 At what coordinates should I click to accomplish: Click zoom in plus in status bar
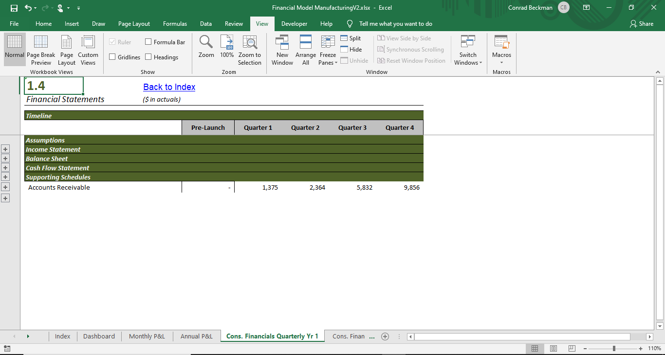(641, 348)
